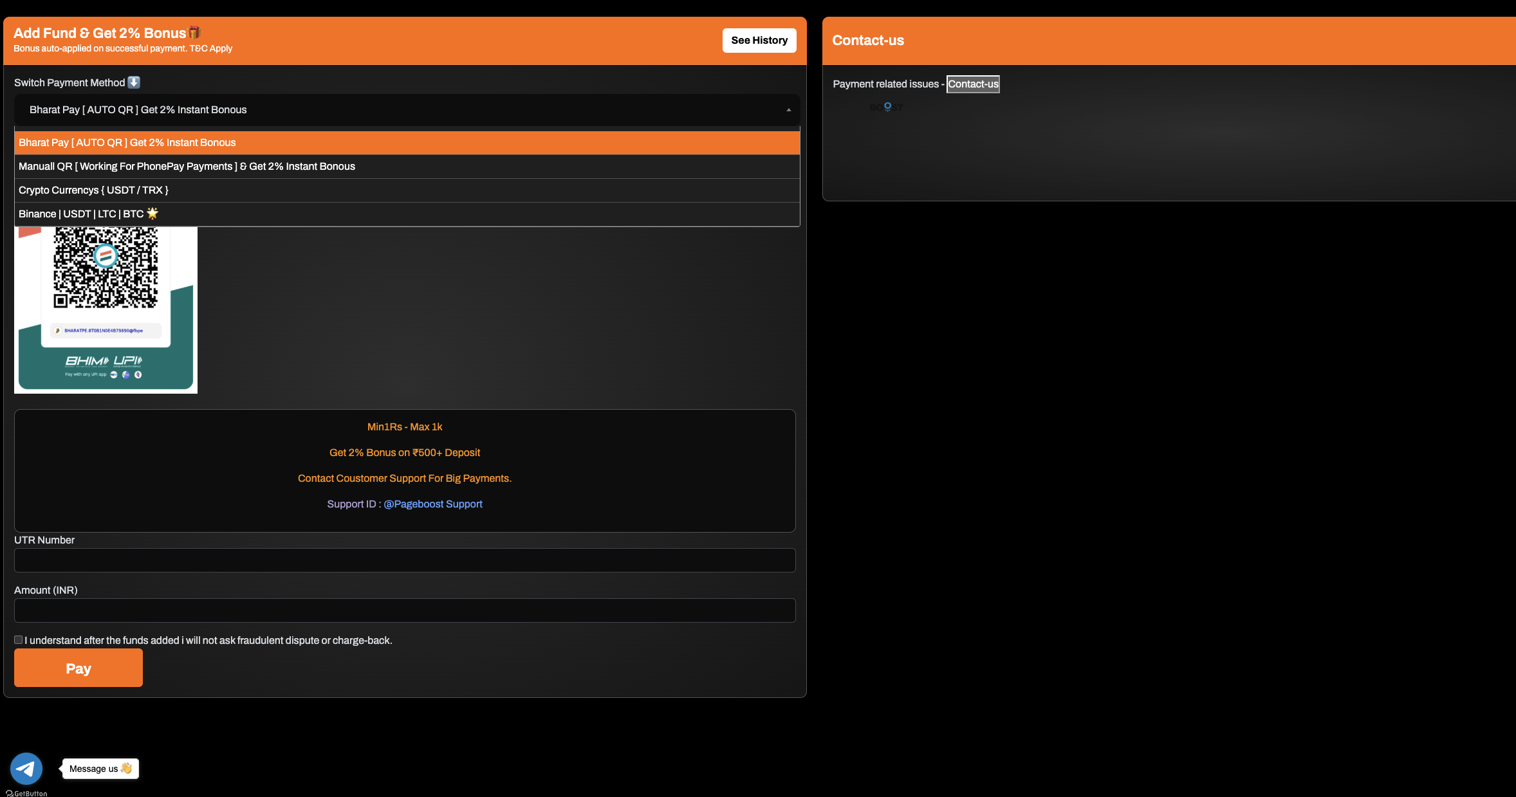Click the UPI icon beside the BharatPe UPI ID
Screen dimensions: 1516x797
click(58, 330)
